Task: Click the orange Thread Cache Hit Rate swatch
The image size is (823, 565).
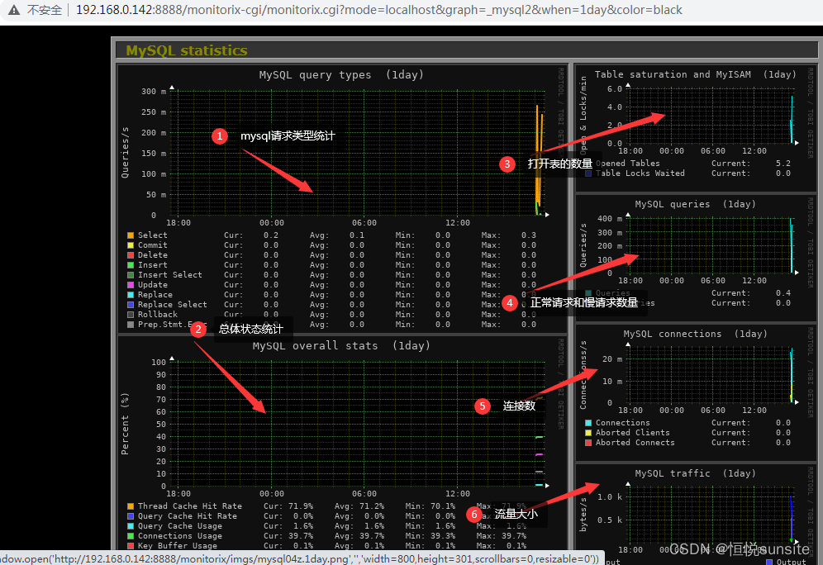Action: [131, 506]
